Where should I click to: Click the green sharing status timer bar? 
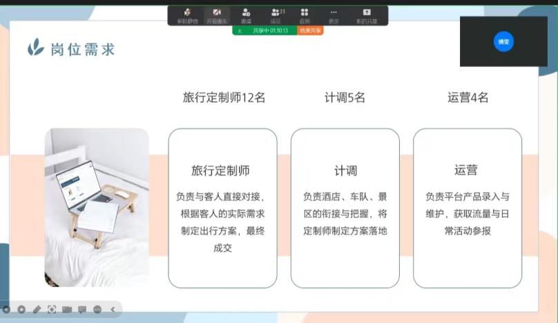[x=264, y=30]
